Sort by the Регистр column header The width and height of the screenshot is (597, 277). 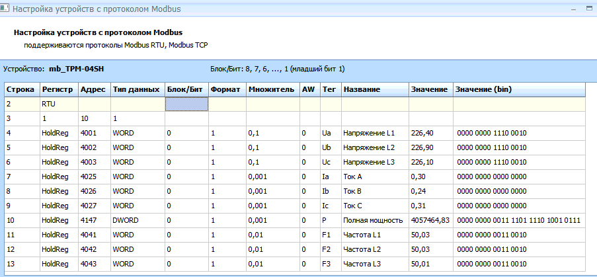tap(58, 89)
